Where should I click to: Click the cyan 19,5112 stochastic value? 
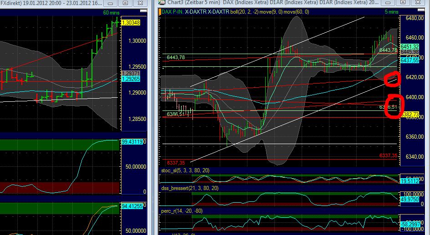pos(410,181)
